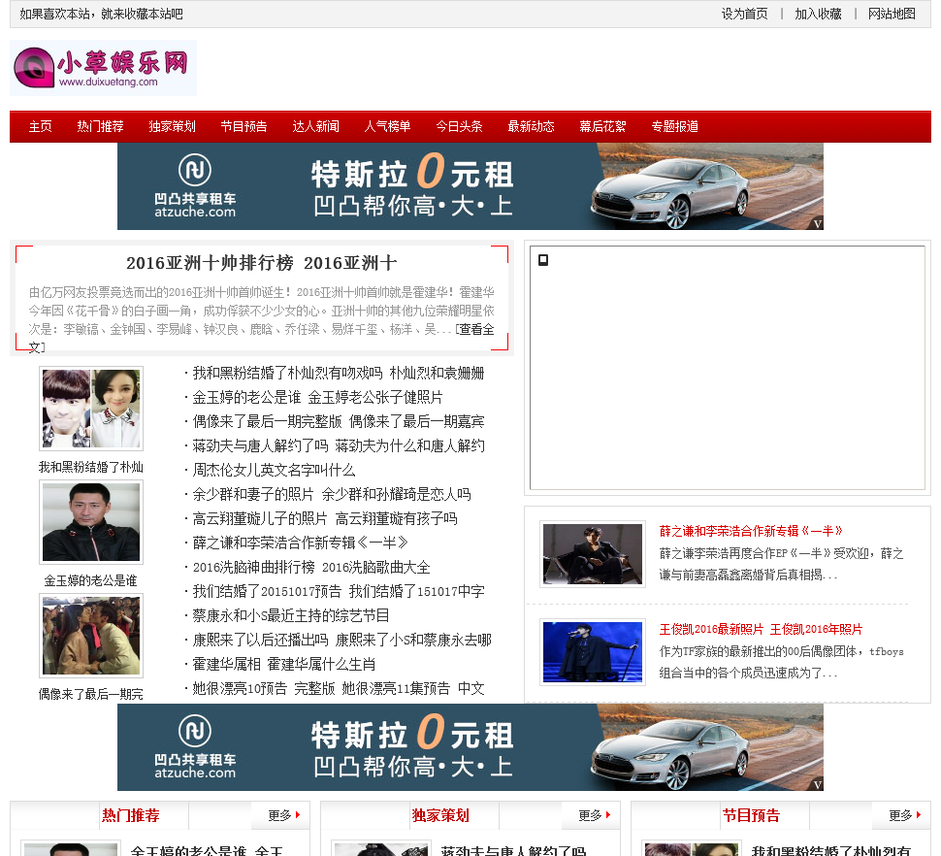Select 节目预告 in the navigation bar

pos(243,127)
